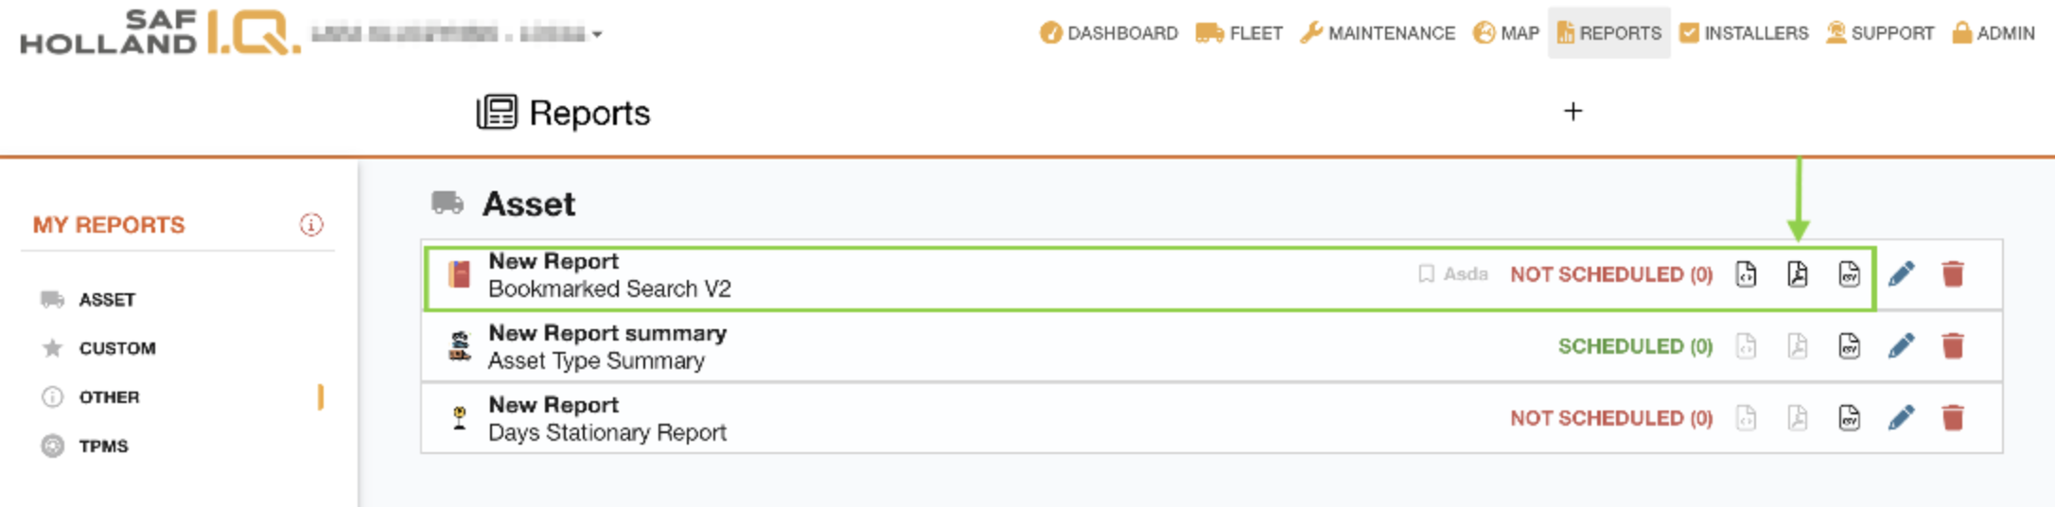Download Bookmarked Search V2 as CSV

tap(1848, 274)
